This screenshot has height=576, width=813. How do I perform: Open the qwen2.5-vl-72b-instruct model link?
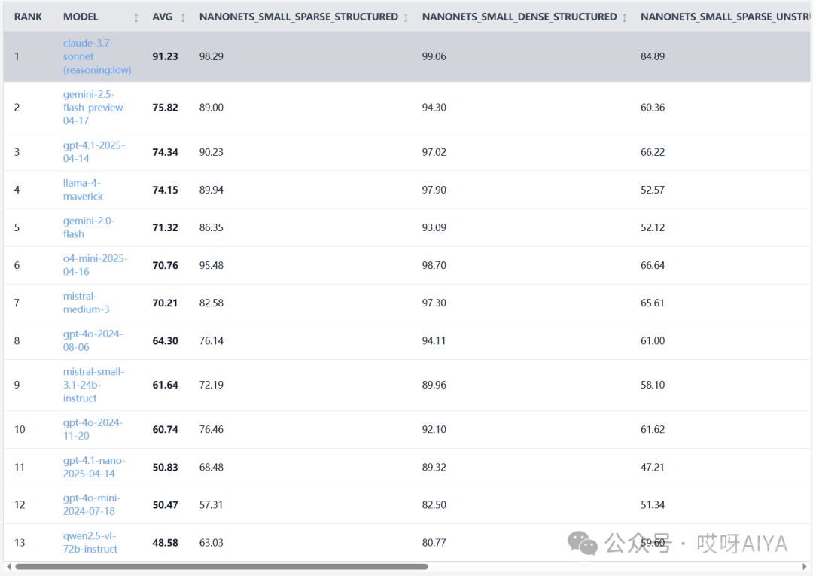point(90,542)
